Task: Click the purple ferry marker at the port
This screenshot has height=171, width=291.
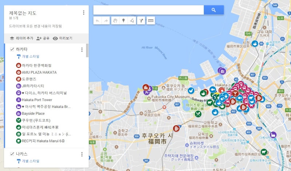Action: [222, 71]
